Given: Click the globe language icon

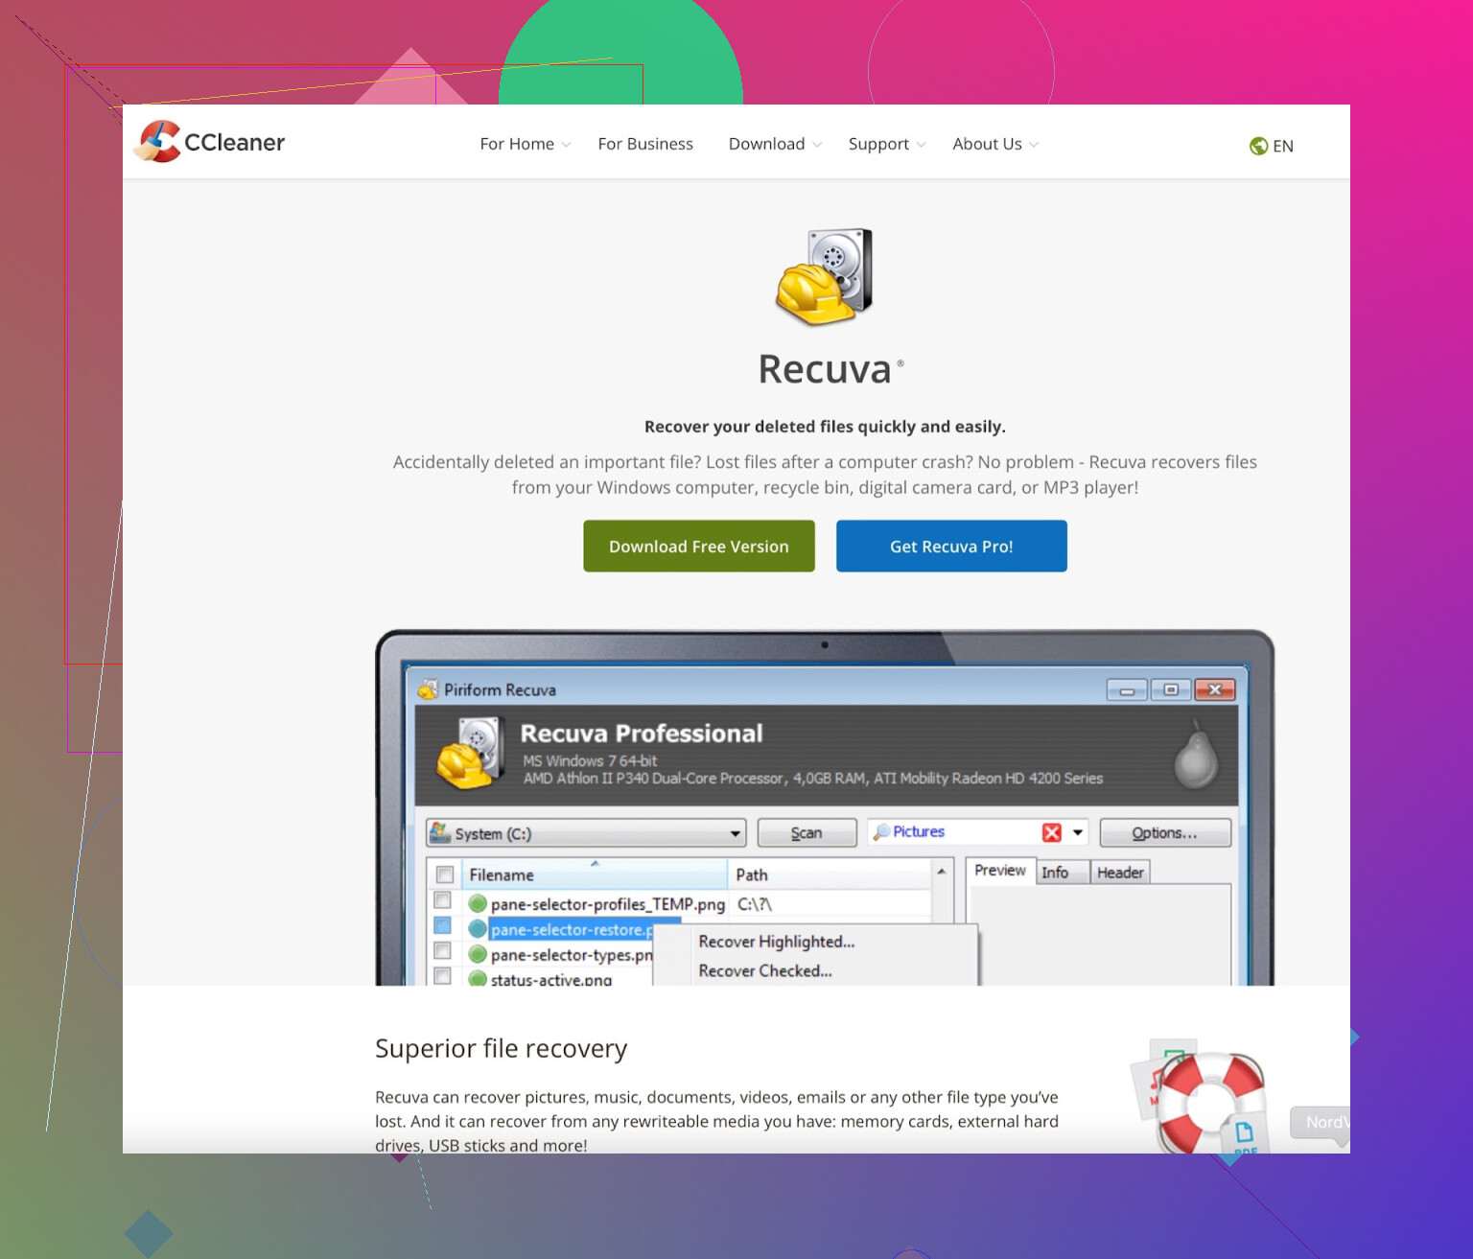Looking at the screenshot, I should (x=1258, y=146).
